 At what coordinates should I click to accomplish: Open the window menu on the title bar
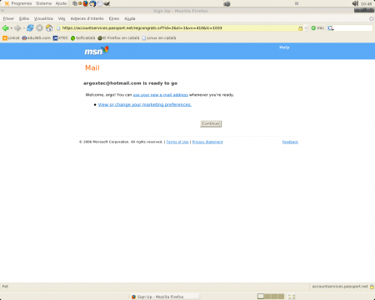point(2,11)
